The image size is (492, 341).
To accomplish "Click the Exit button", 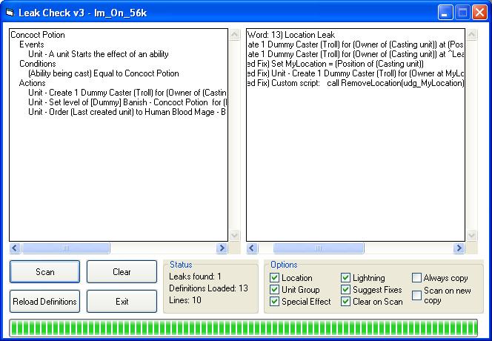I will pos(122,301).
